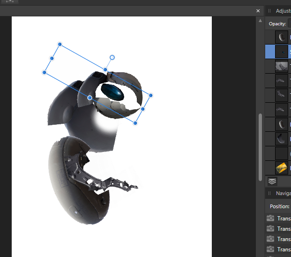Click the Opacity label in Layers panel
291x257 pixels.
point(277,24)
